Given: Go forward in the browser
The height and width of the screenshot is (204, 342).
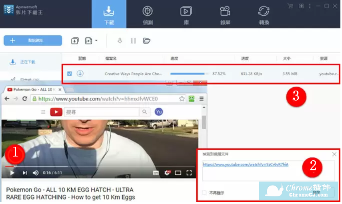Looking at the screenshot, I should pos(16,99).
